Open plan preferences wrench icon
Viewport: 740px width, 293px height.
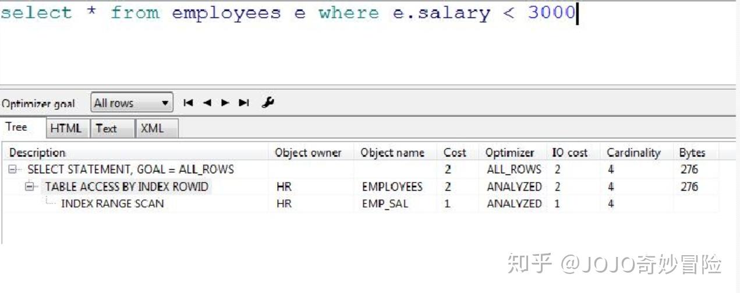coord(268,102)
